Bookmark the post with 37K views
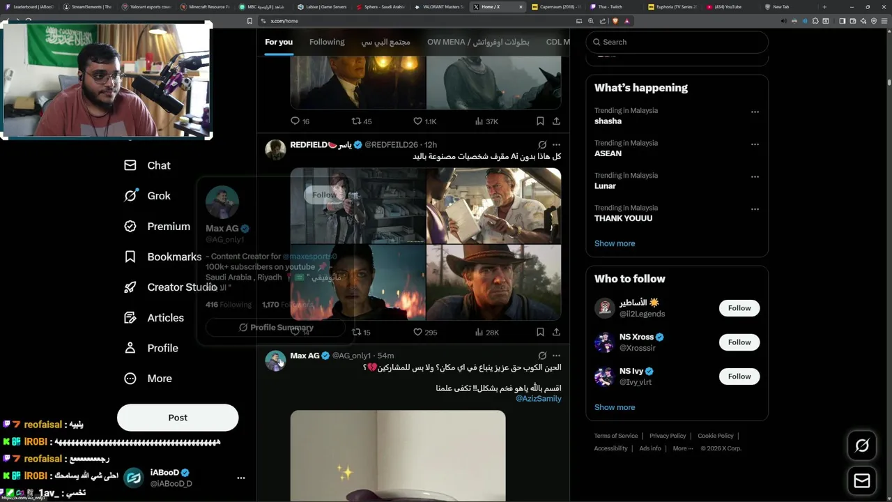This screenshot has width=892, height=502. [540, 121]
